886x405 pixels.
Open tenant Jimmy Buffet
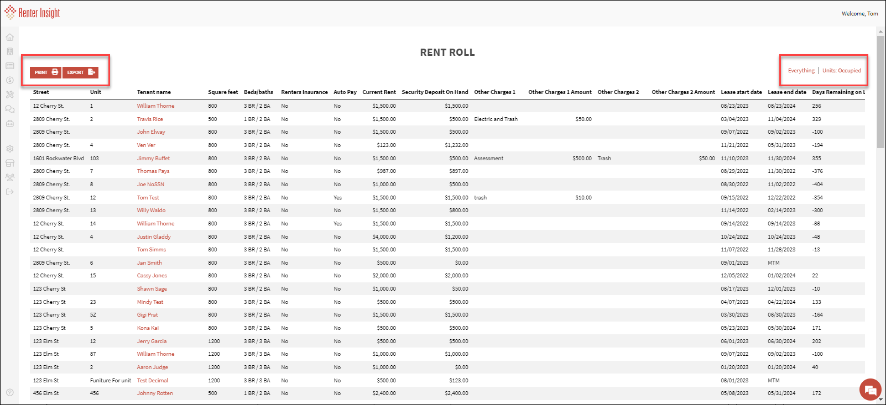[153, 158]
